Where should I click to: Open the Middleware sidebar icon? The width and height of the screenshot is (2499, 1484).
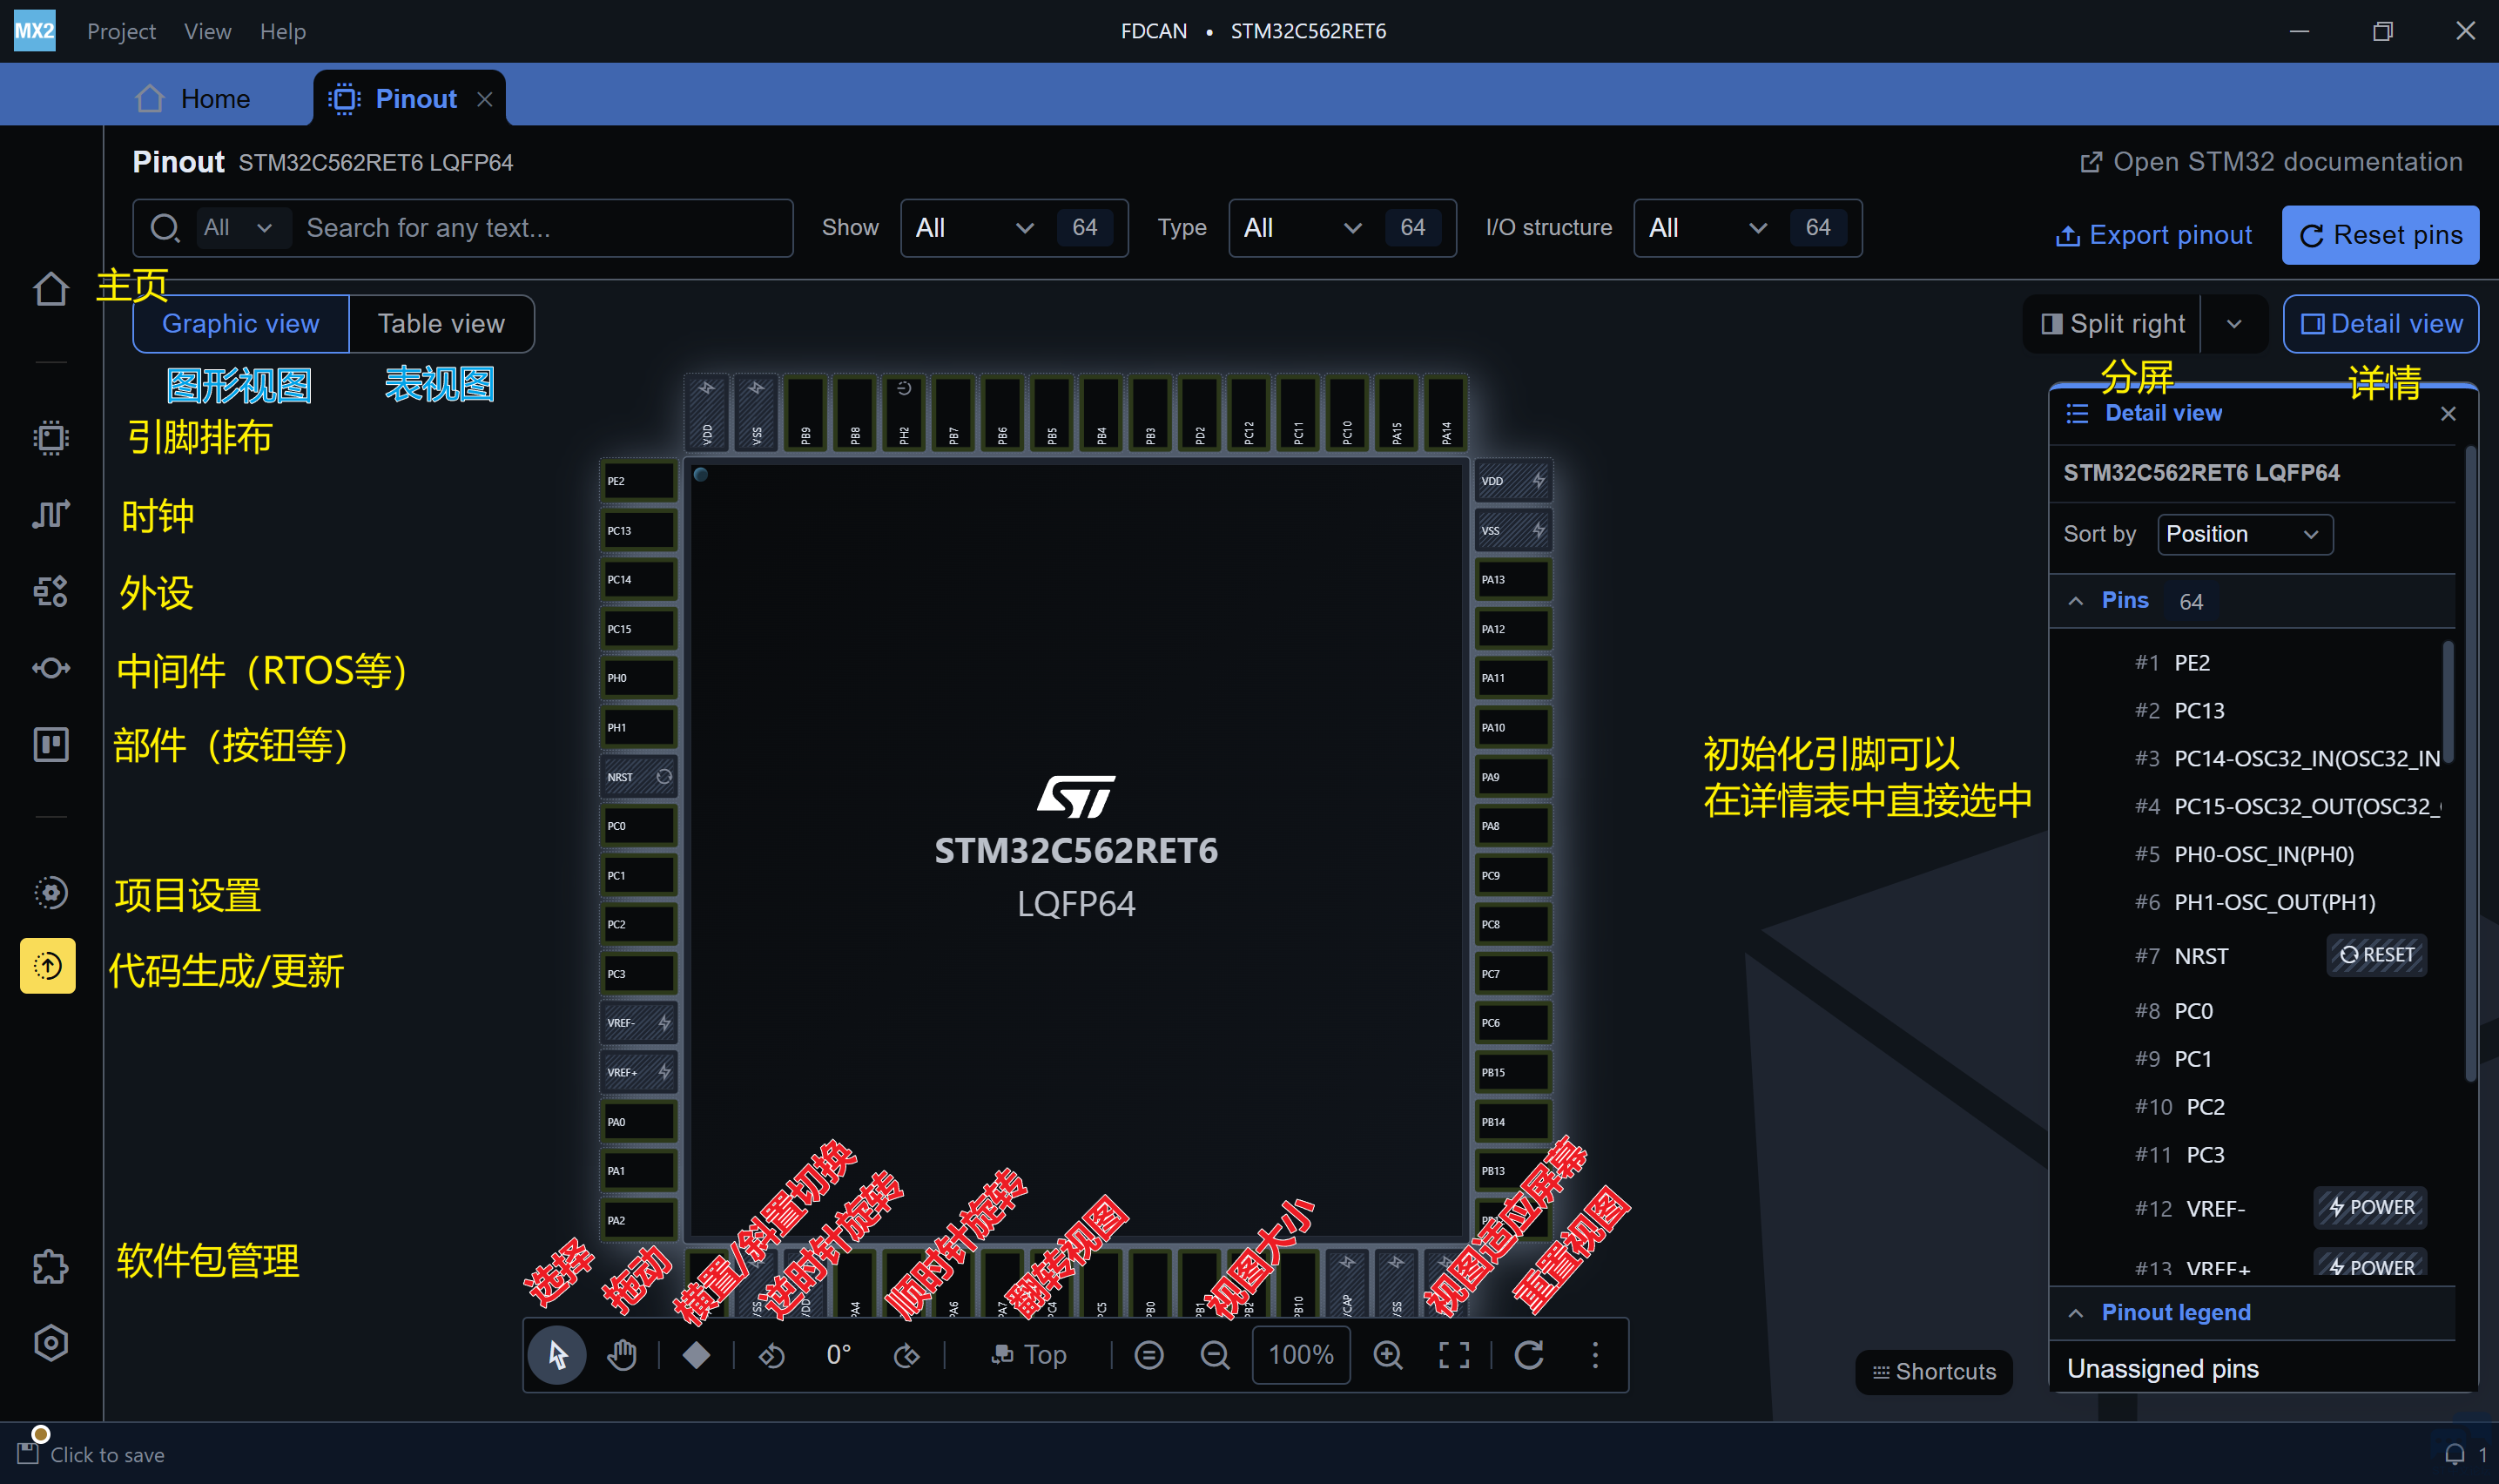tap(50, 667)
